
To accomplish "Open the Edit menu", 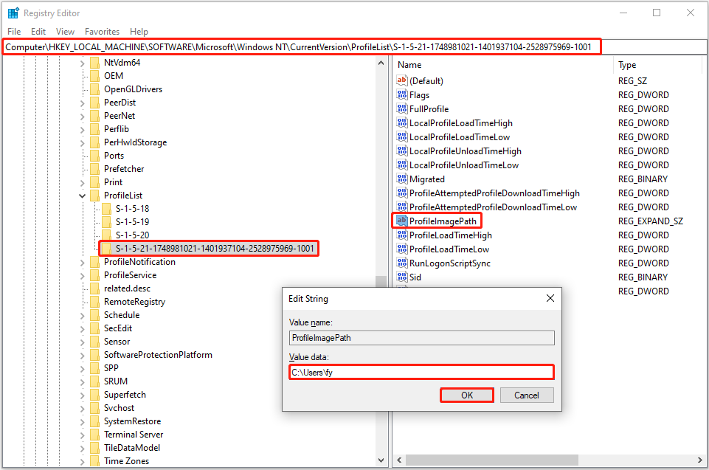I will tap(38, 32).
